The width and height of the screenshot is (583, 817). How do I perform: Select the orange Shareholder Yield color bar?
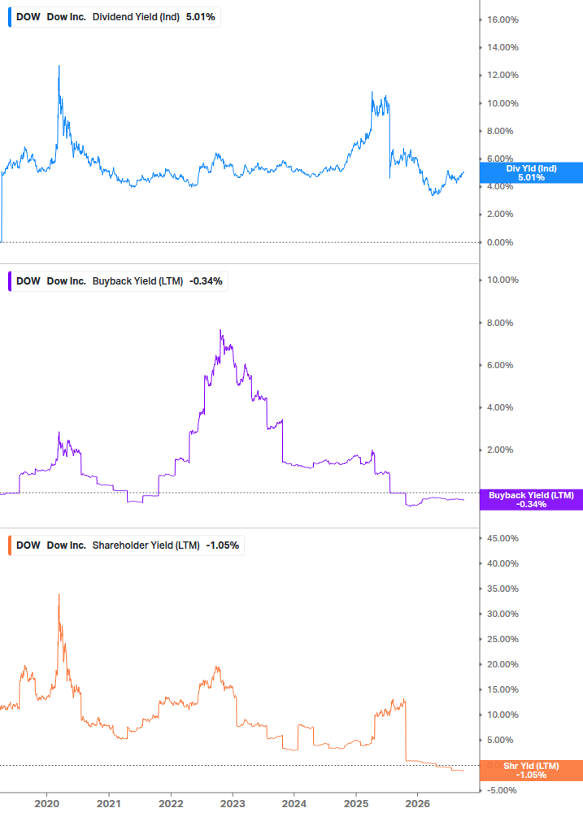tap(10, 545)
